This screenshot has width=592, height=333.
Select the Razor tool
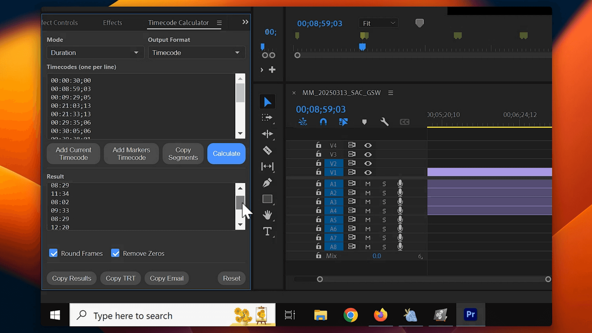(267, 150)
